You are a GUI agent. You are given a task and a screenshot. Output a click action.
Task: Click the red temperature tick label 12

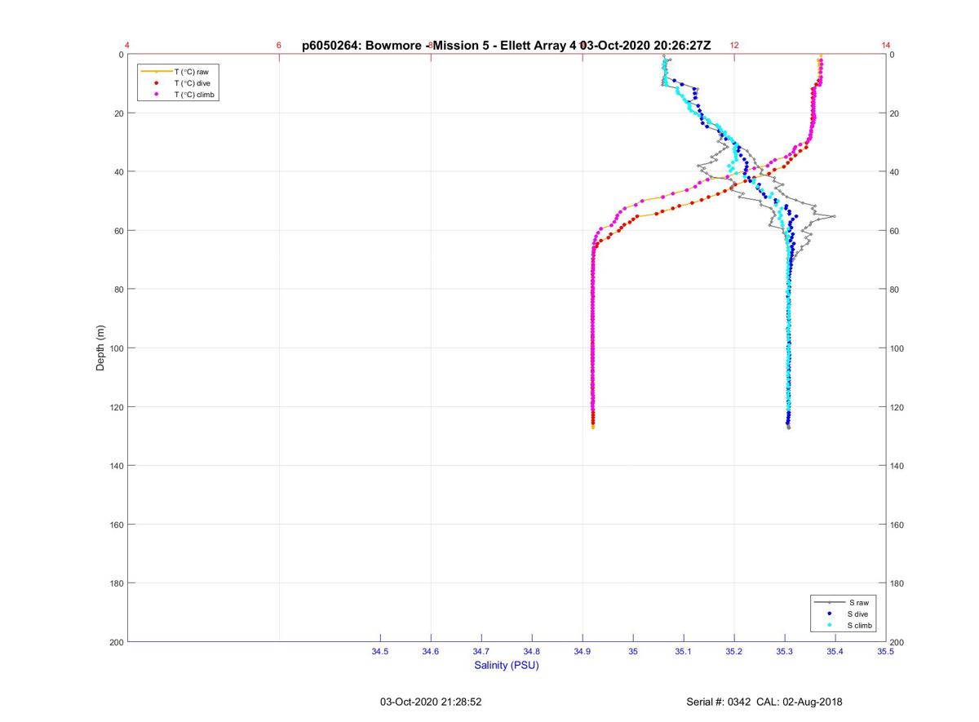click(734, 46)
